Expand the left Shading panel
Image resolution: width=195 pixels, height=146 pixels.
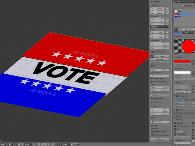[152, 129]
